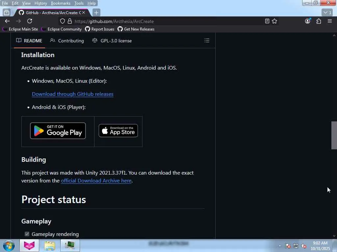Follow the official Download Archive here link
This screenshot has width=337, height=252.
[96, 181]
